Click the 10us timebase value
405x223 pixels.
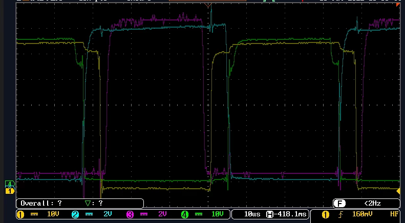click(252, 214)
